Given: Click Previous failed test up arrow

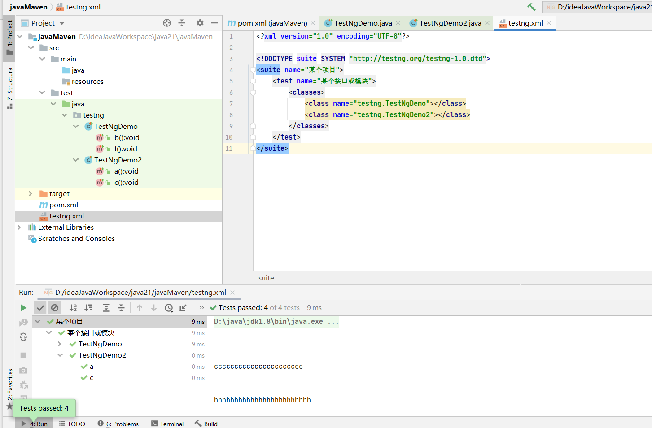Looking at the screenshot, I should 140,308.
